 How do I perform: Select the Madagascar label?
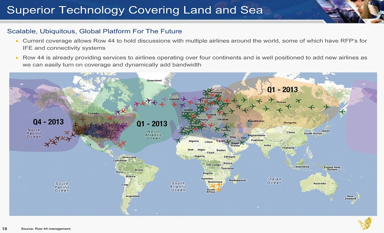pos(237,180)
